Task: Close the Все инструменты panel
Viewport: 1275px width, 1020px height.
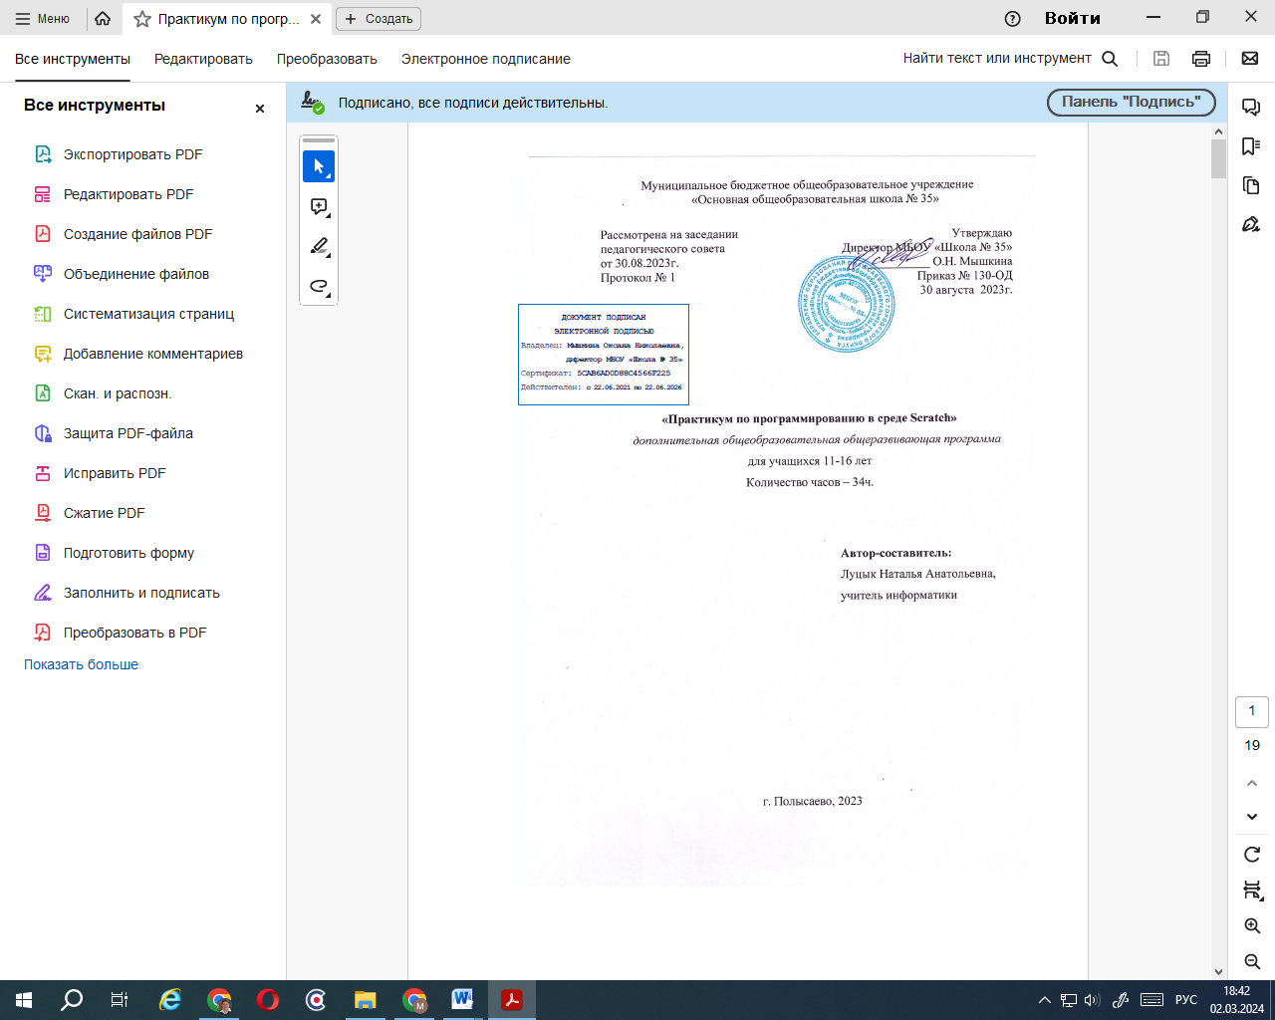Action: tap(260, 109)
